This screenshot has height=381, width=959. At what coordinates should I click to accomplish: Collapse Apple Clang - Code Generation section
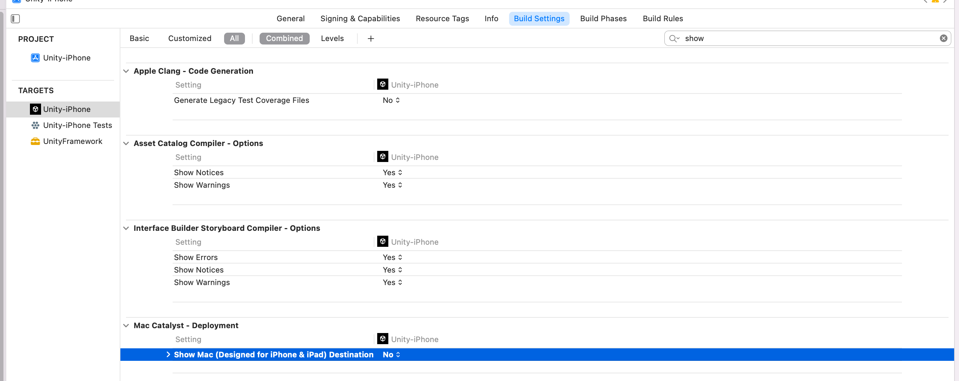coord(126,71)
